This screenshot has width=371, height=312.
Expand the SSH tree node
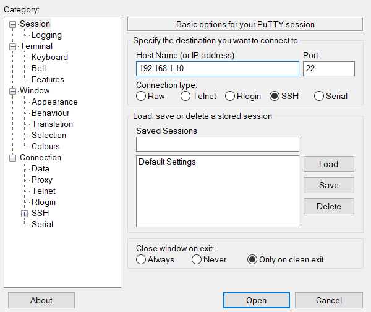coord(24,214)
